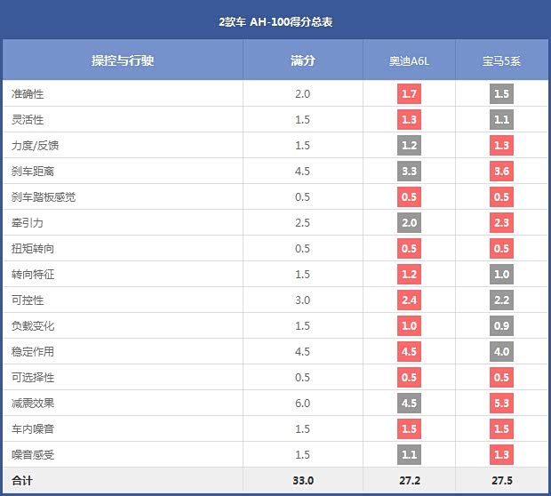Click the 6.0 full score for 减震效果
This screenshot has width=551, height=496.
click(303, 404)
